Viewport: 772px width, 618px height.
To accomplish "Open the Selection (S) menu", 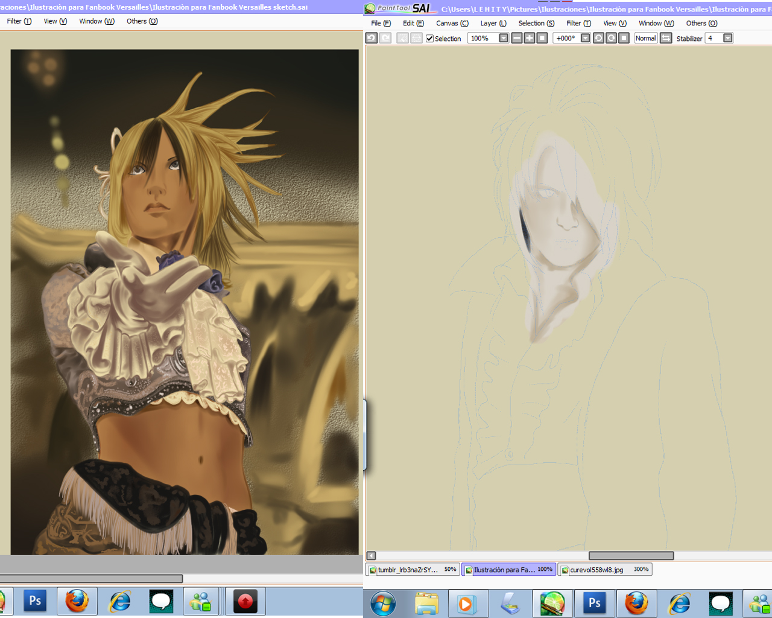I will (x=536, y=24).
